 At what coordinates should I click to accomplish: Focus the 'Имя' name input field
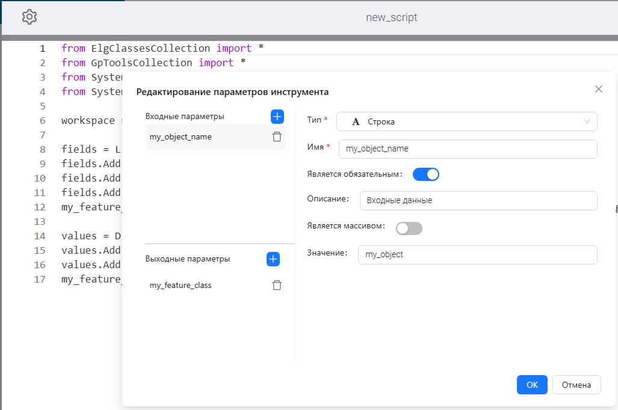pyautogui.click(x=468, y=148)
